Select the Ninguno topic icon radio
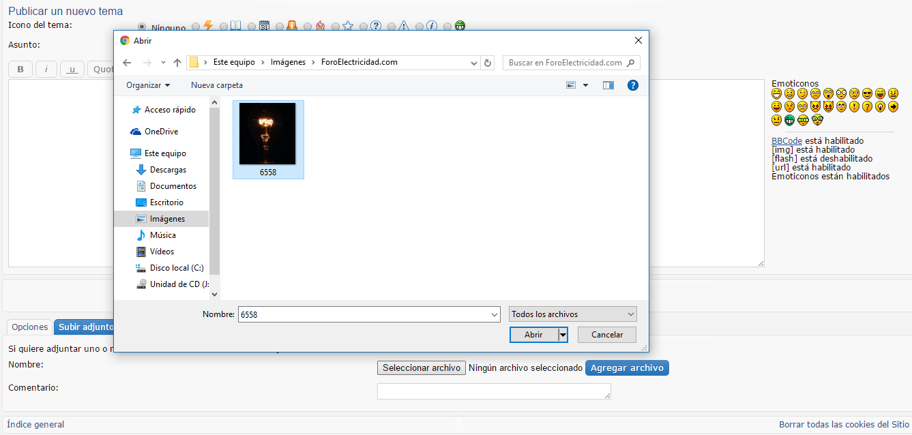Image resolution: width=912 pixels, height=435 pixels. [142, 27]
